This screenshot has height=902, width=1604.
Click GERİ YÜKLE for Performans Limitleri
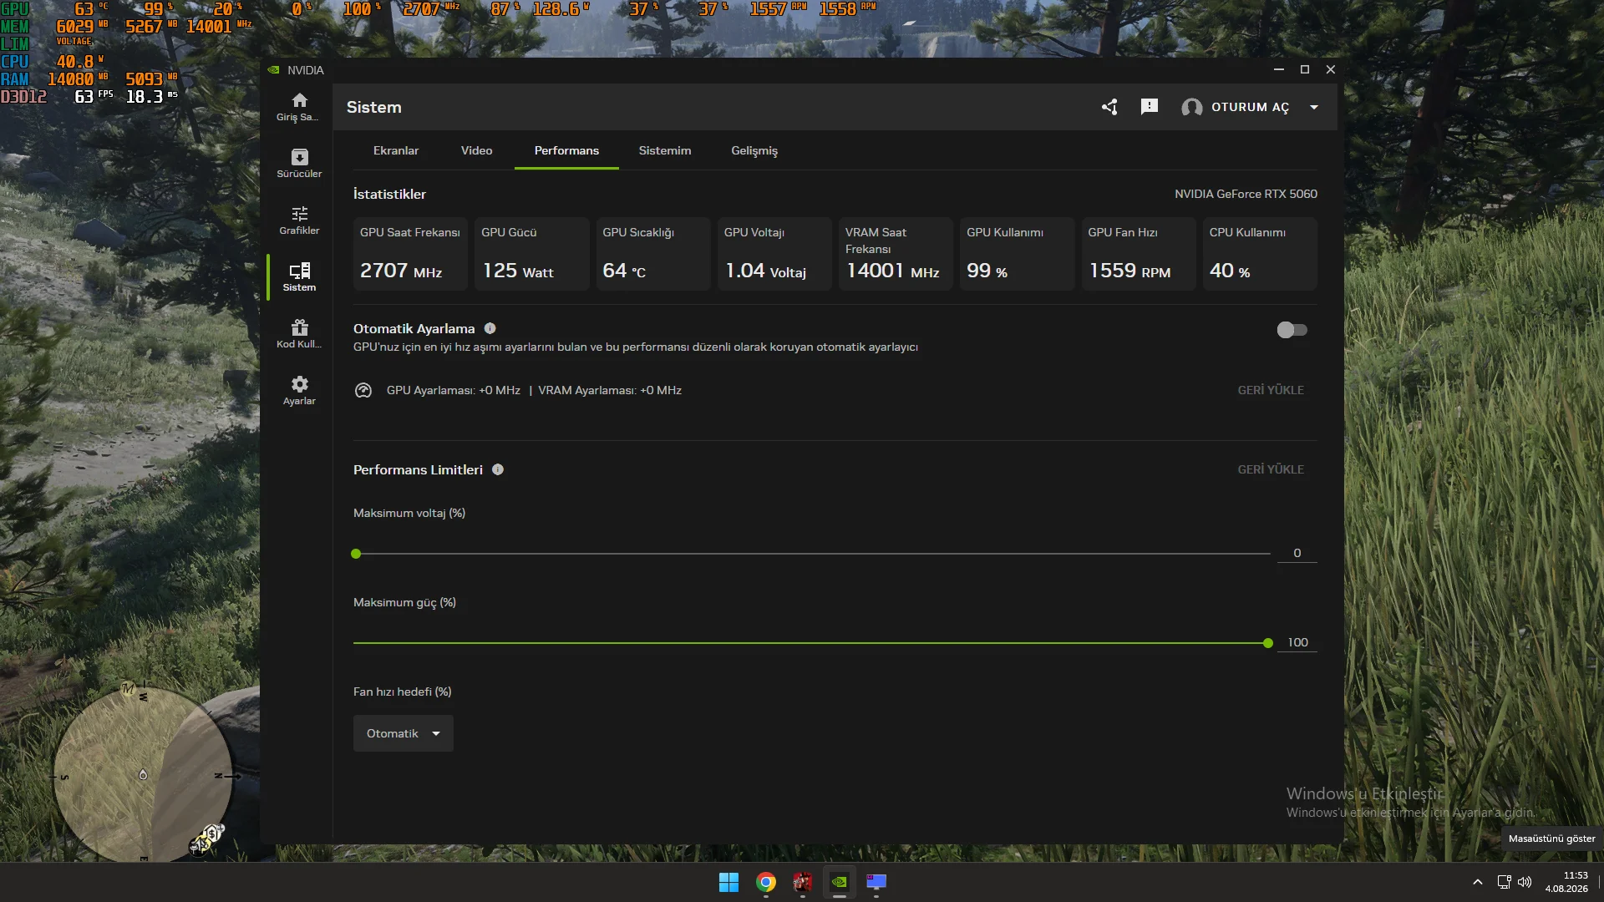coord(1271,469)
